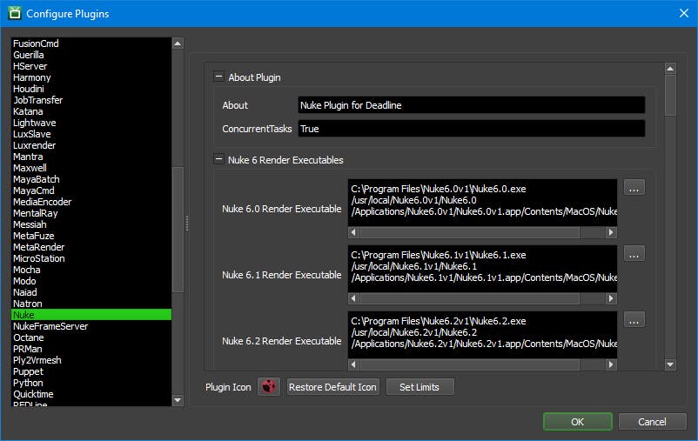Image resolution: width=698 pixels, height=441 pixels.
Task: Click the settings panel vertical scrollbar thumb
Action: [x=670, y=95]
